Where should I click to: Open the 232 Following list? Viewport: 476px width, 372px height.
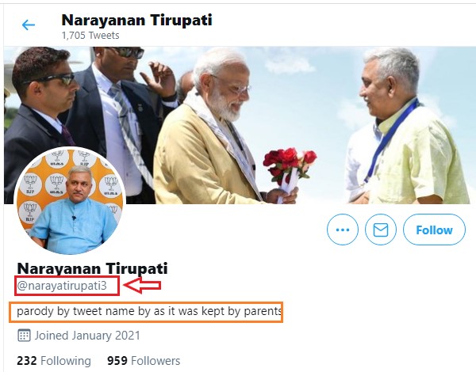tap(54, 361)
